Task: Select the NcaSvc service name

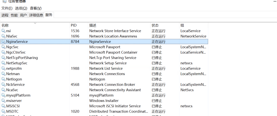Action: point(12,90)
